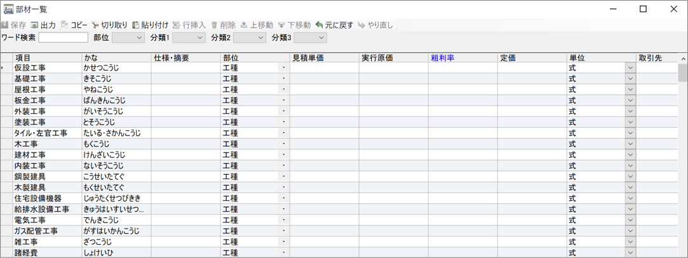Click the 見積単価 cell for 塗装工事
Viewport: 688px width, 258px height.
coord(324,122)
